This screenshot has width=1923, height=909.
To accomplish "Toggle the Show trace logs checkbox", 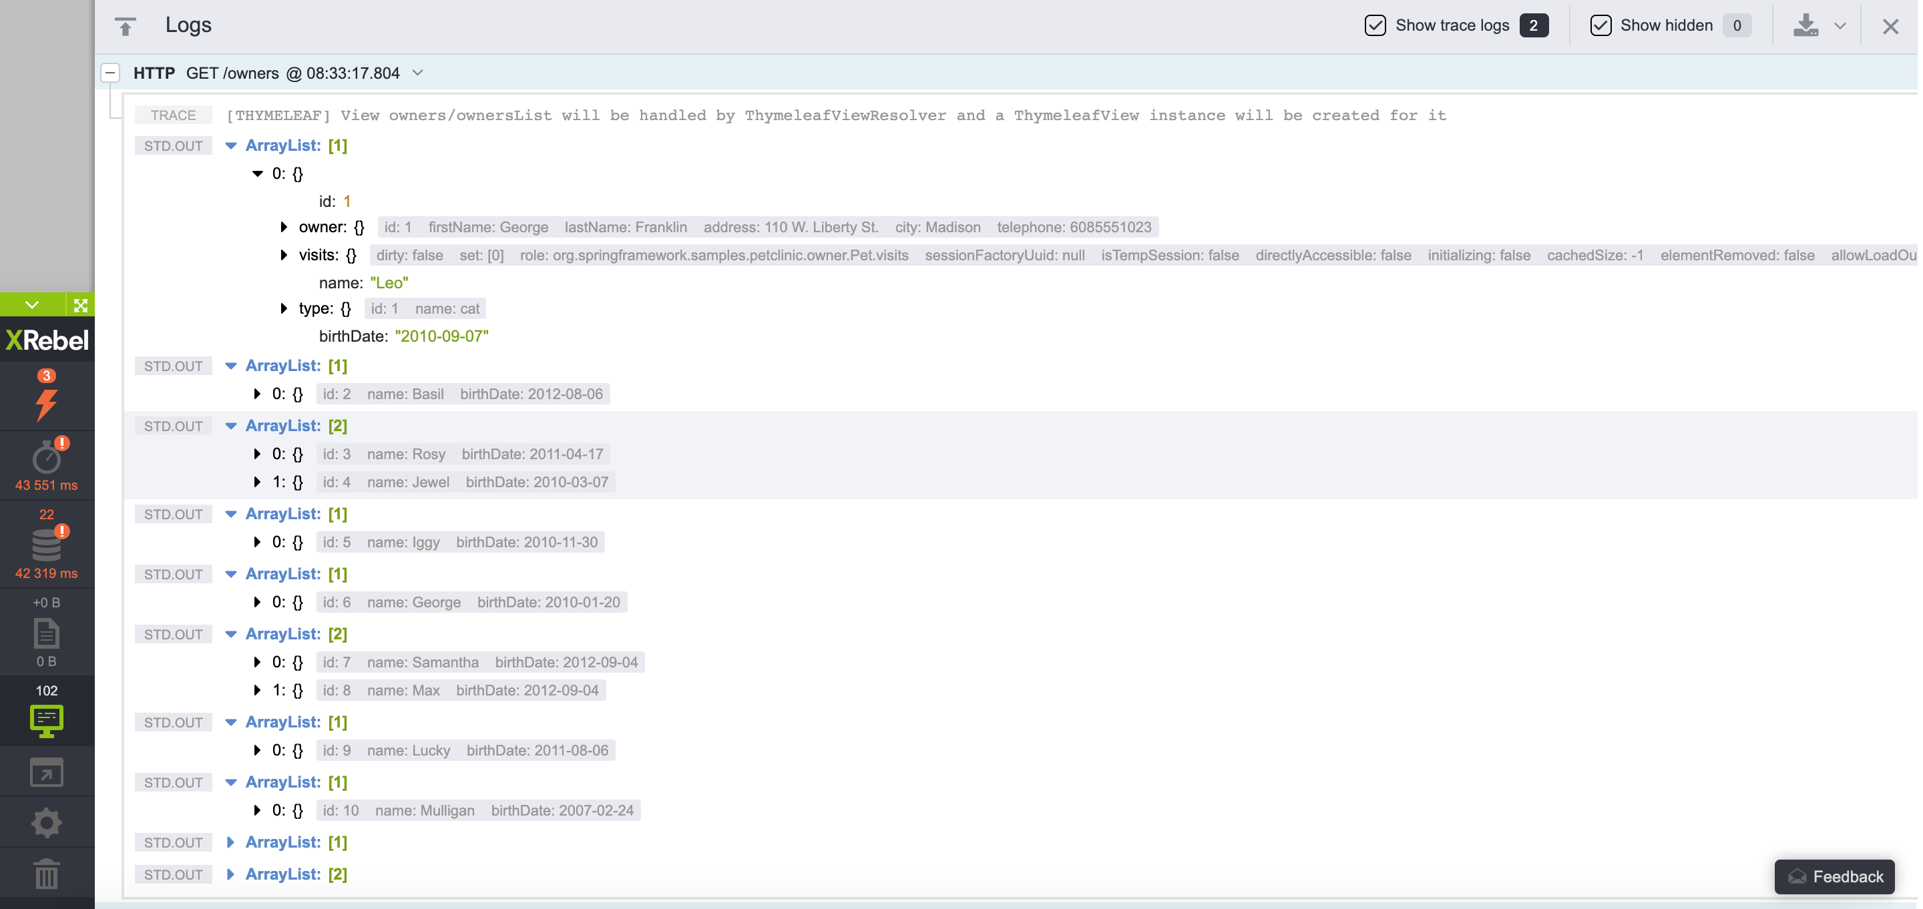I will click(x=1375, y=25).
